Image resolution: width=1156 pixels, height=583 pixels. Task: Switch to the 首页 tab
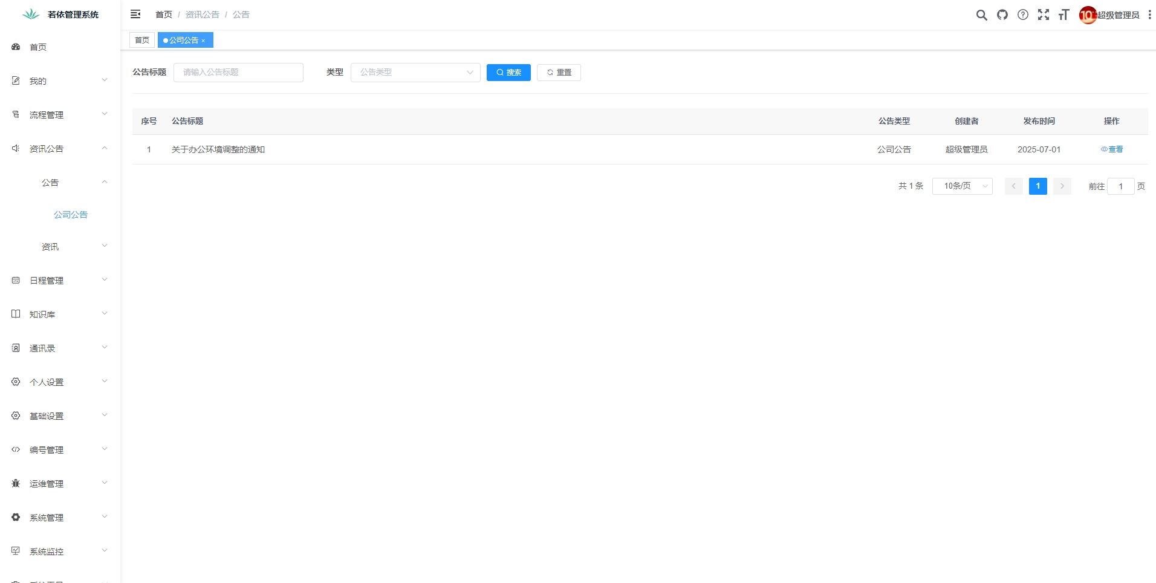click(x=142, y=40)
